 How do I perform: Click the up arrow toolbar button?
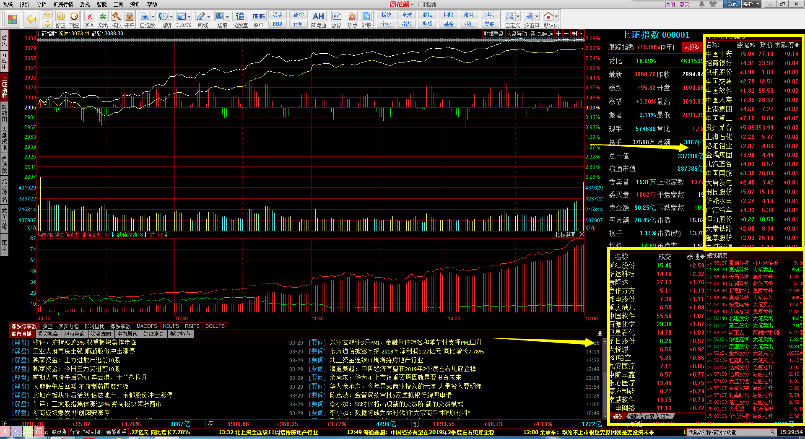pos(47,15)
